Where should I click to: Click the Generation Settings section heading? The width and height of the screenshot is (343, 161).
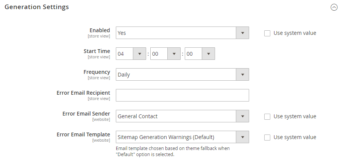pyautogui.click(x=37, y=7)
